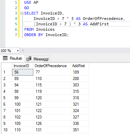The height and width of the screenshot is (134, 130).
Task: Select cell with AddFirst 324
Action: click(80, 111)
